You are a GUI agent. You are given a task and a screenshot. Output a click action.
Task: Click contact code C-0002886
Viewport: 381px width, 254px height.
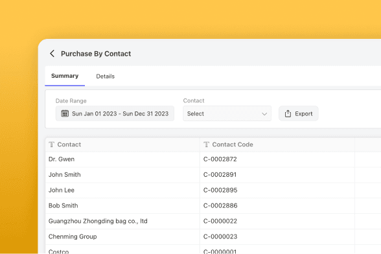220,205
